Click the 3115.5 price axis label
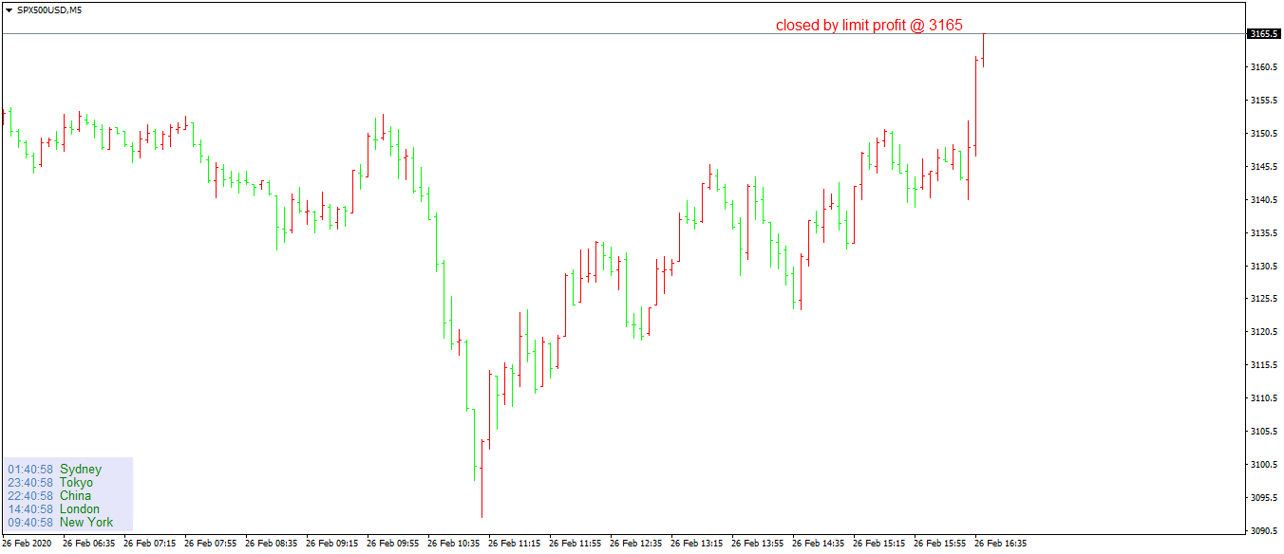Viewport: 1284px width, 554px height. tap(1262, 365)
